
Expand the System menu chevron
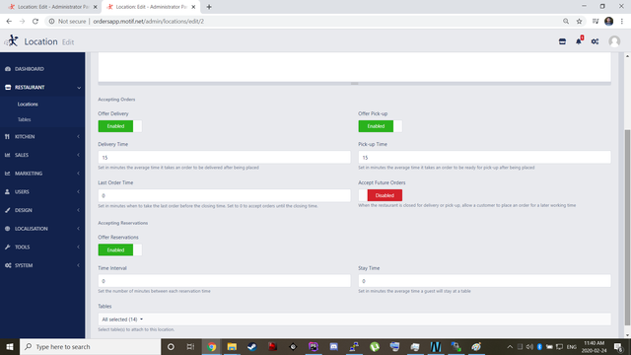79,265
